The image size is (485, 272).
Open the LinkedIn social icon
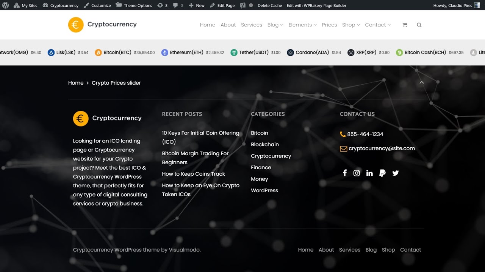pos(369,173)
